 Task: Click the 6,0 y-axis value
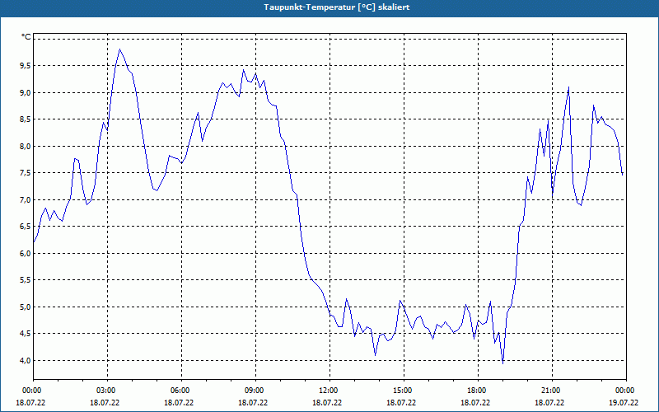[26, 253]
